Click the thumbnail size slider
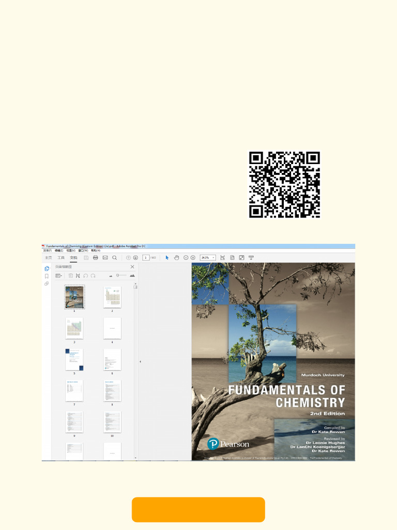Viewport: 397px width, 530px height. tap(121, 275)
